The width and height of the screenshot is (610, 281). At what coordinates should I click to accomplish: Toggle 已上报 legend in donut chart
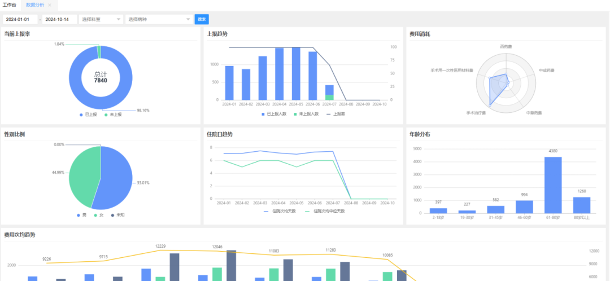pos(89,114)
